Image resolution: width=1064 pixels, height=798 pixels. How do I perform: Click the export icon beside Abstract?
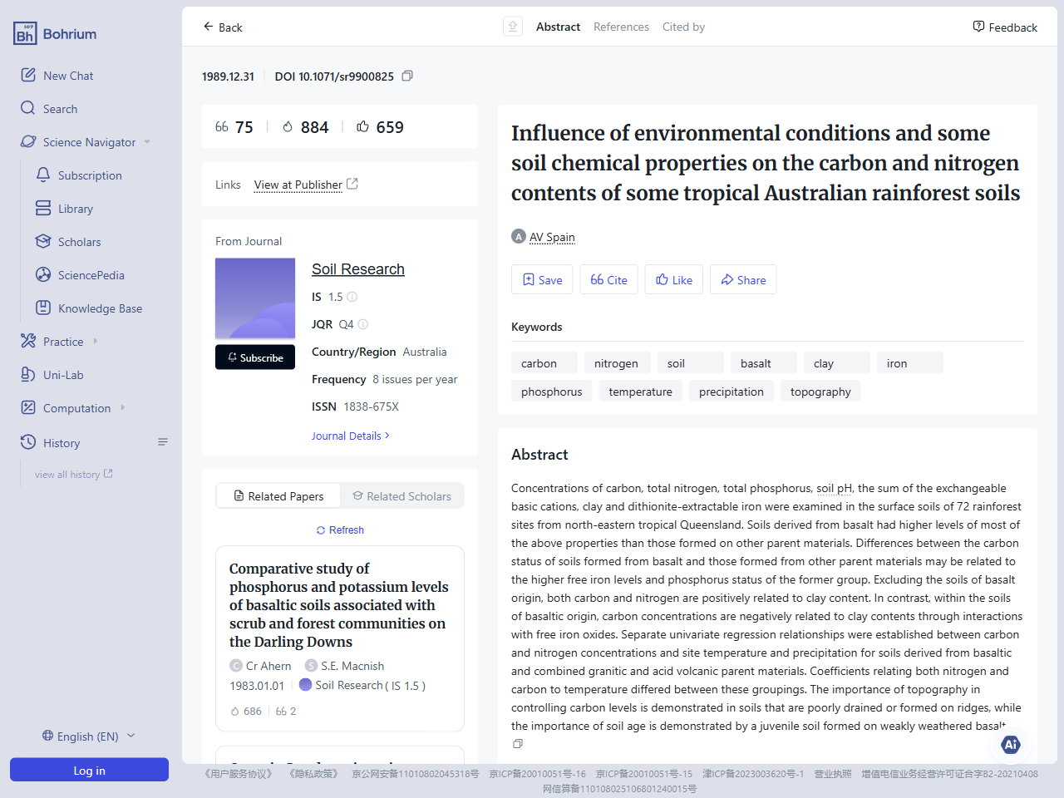513,26
